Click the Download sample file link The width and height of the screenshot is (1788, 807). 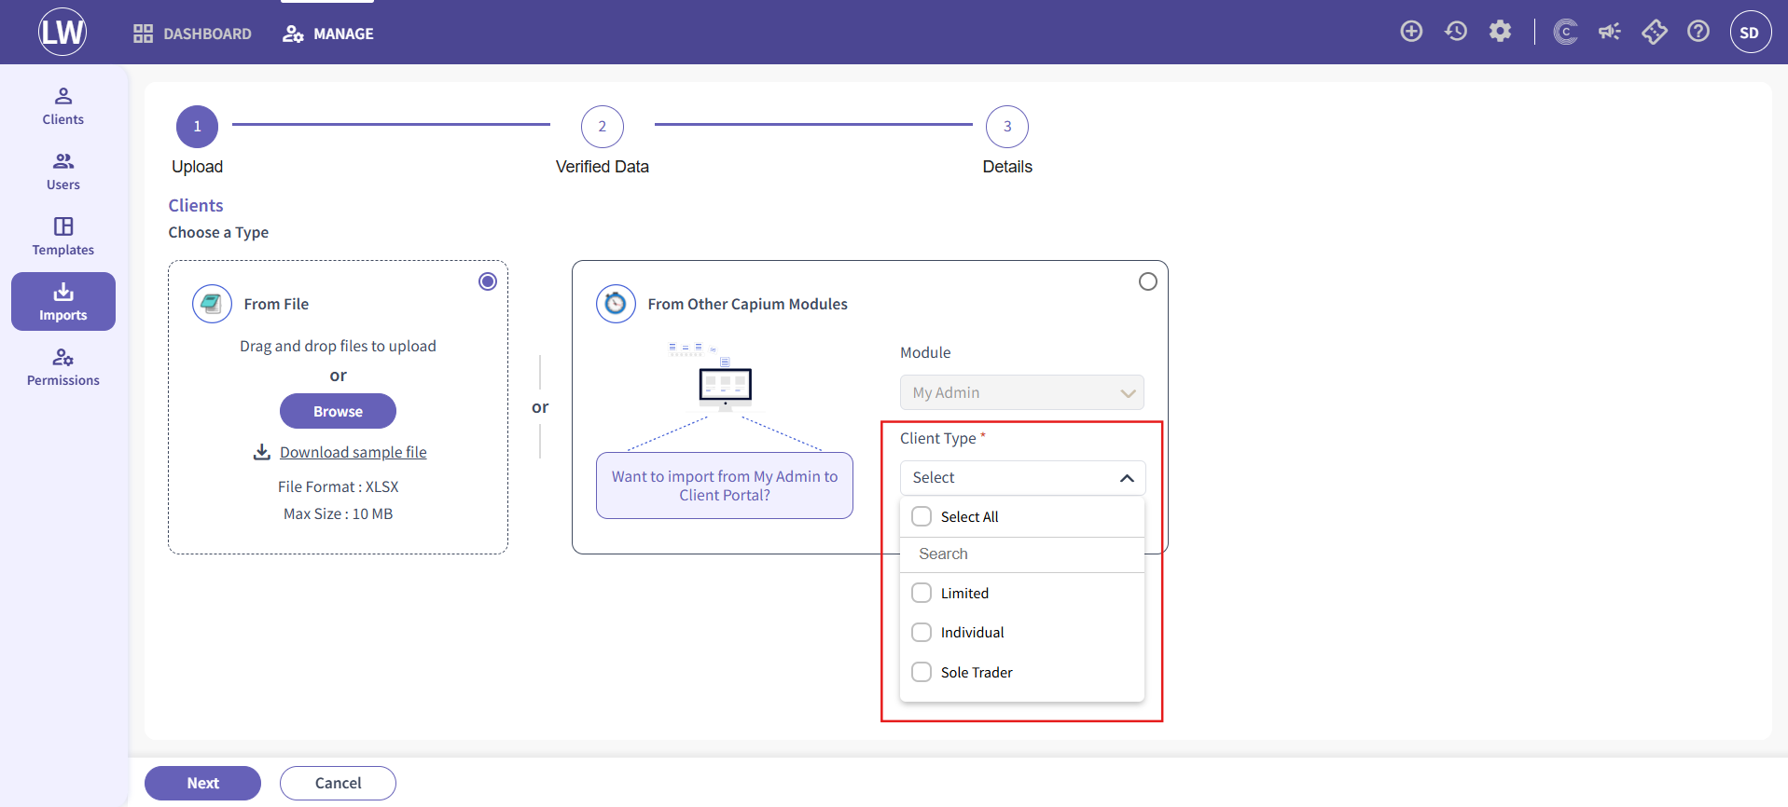353,452
